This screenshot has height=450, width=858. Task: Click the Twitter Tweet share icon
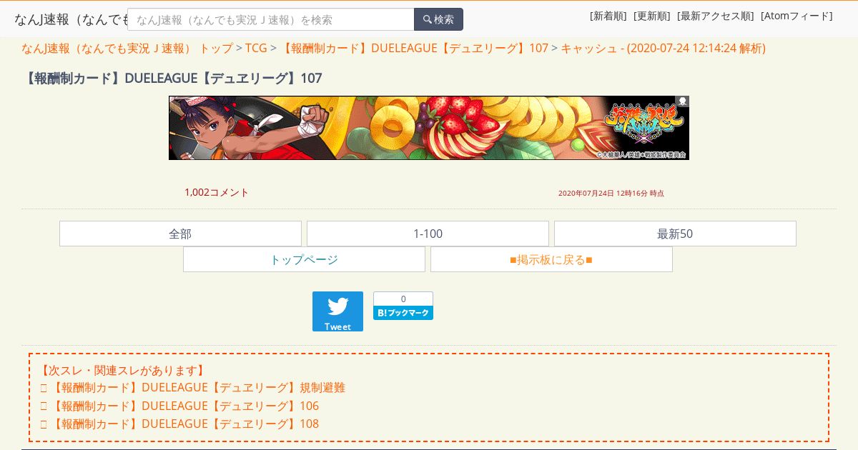(x=337, y=311)
